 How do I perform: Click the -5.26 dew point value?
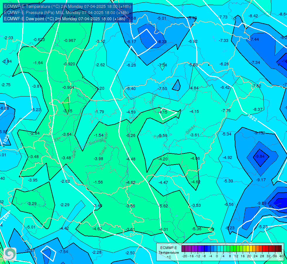point(130,136)
